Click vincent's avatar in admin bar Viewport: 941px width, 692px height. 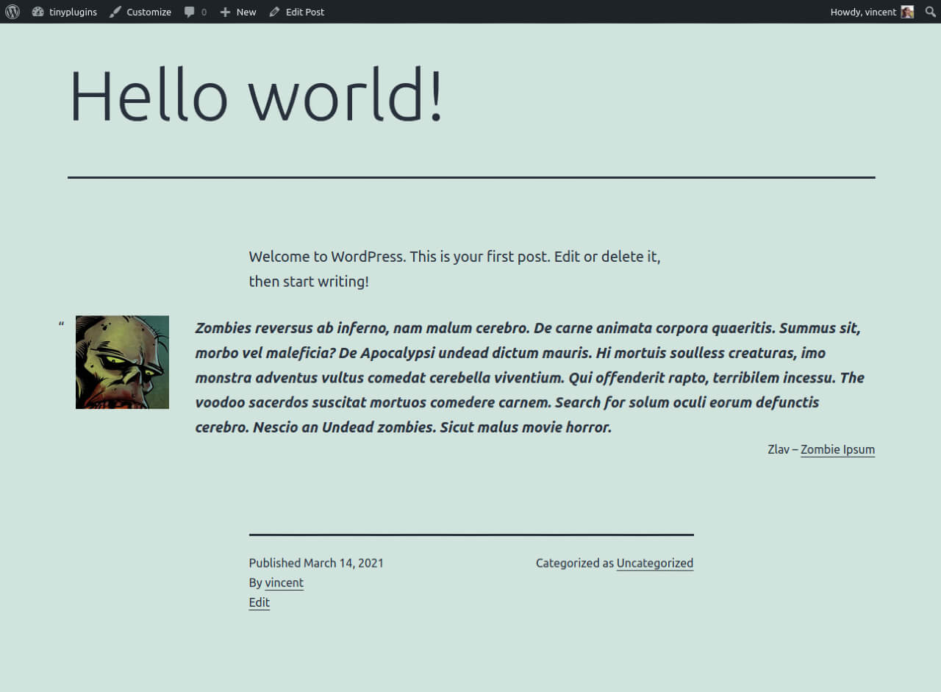[x=907, y=12]
